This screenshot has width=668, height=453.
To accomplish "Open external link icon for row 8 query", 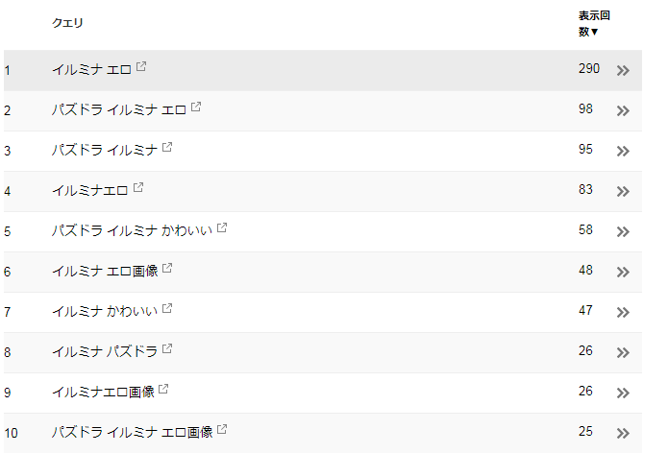I will click(167, 348).
